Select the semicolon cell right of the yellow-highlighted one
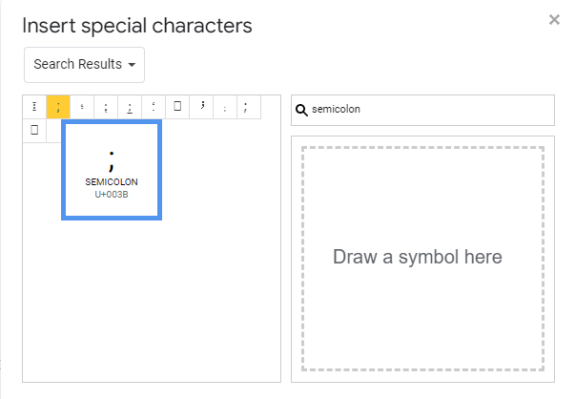The width and height of the screenshot is (575, 399). (82, 107)
